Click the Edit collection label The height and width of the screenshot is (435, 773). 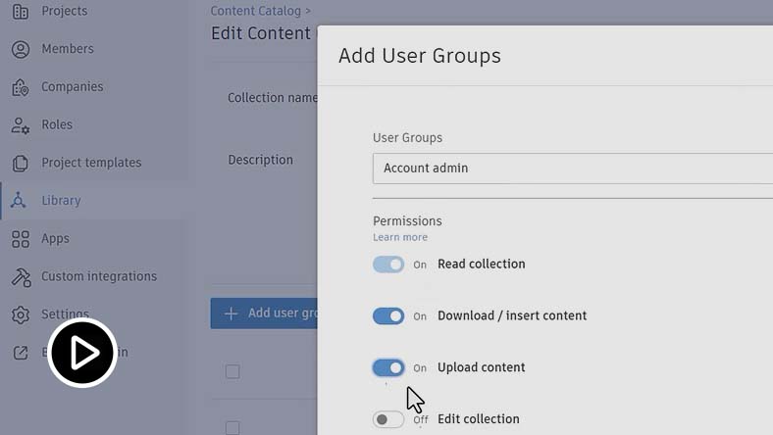click(478, 419)
